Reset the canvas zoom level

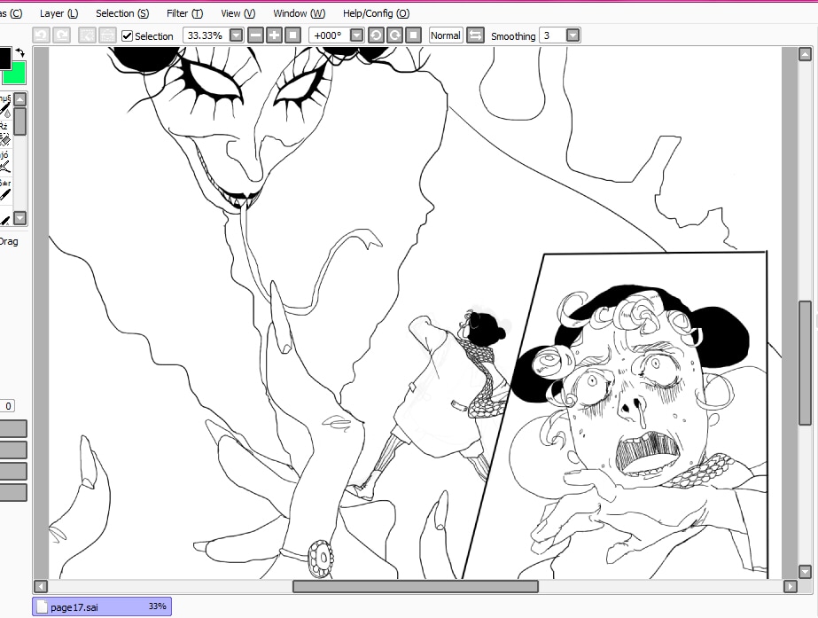pos(292,35)
